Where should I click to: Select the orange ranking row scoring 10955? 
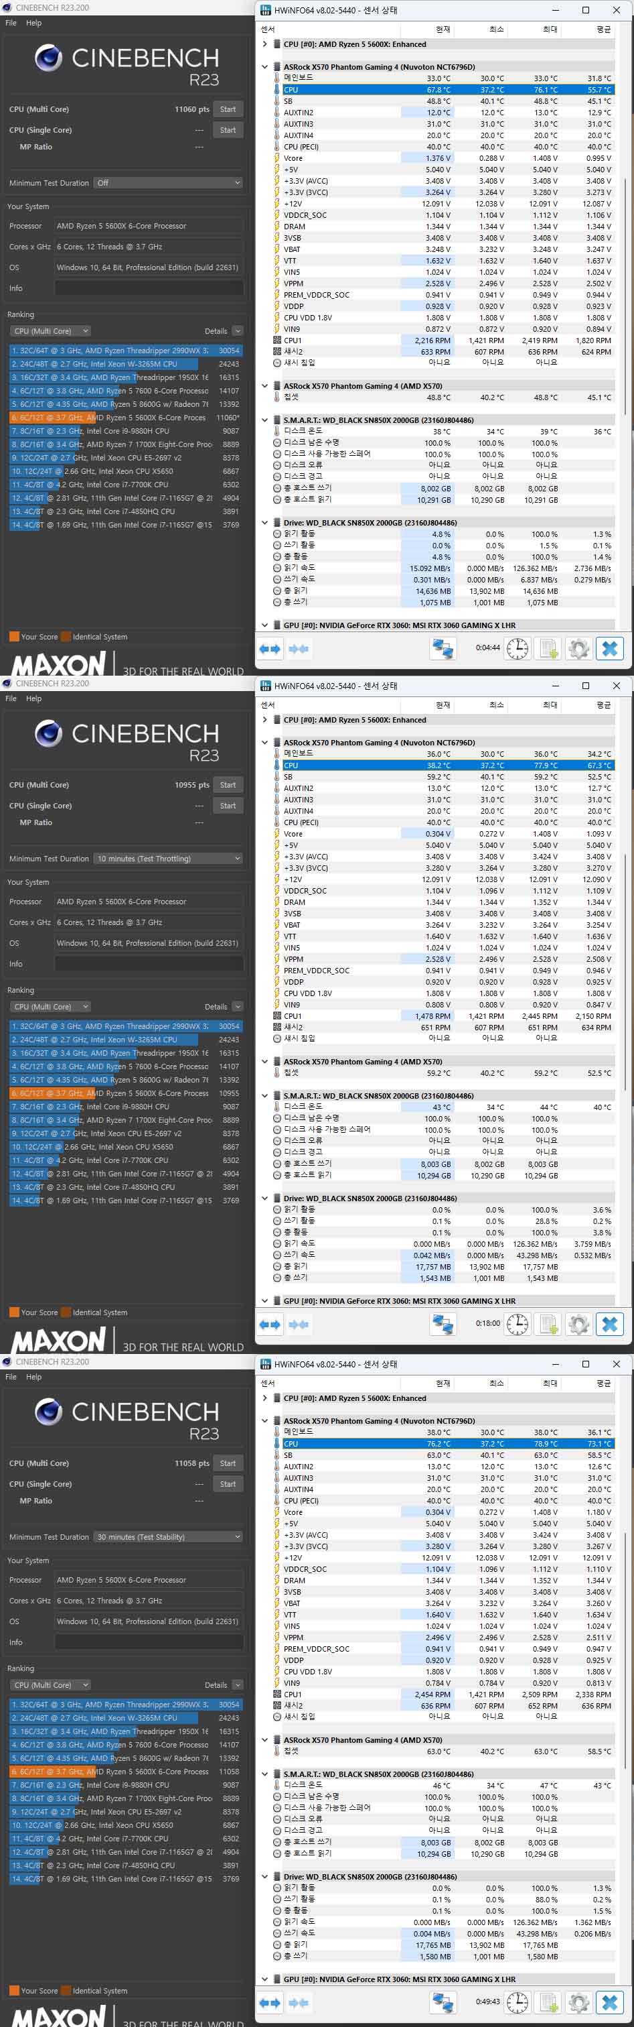pos(126,1094)
